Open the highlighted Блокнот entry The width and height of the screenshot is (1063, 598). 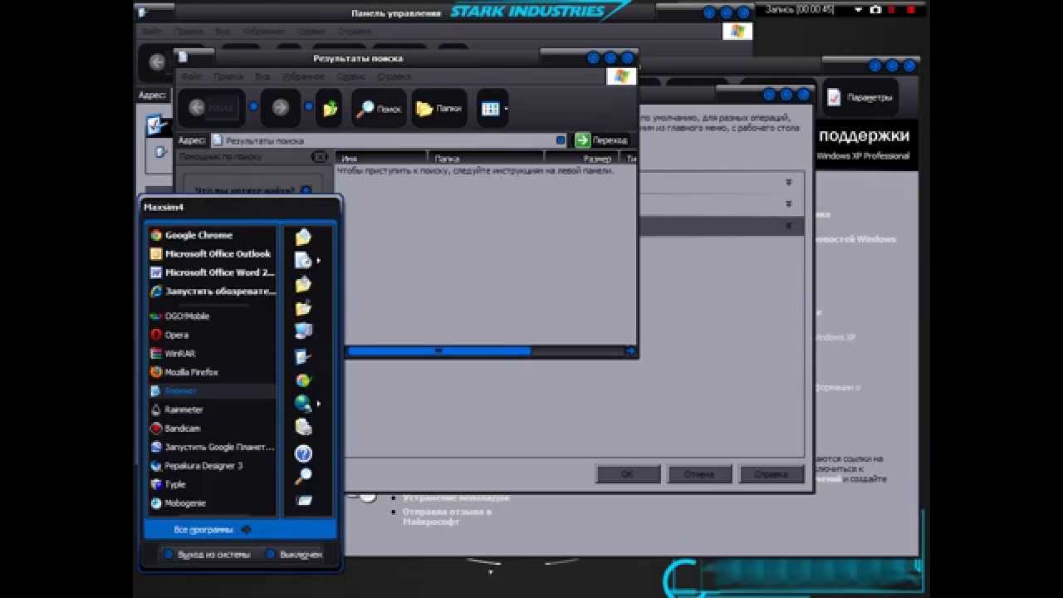click(x=212, y=390)
